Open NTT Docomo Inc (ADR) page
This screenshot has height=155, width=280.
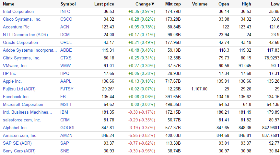(25, 35)
